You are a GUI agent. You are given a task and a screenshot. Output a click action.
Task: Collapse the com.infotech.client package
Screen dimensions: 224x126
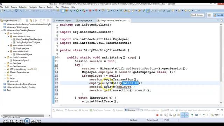tap(8, 36)
